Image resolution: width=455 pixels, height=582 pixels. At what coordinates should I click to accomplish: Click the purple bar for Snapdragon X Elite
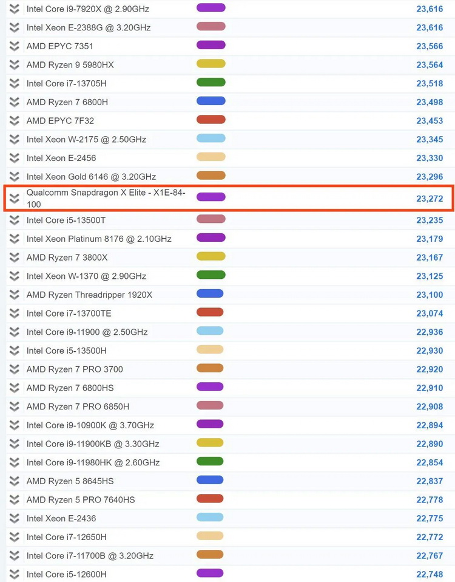pos(211,197)
